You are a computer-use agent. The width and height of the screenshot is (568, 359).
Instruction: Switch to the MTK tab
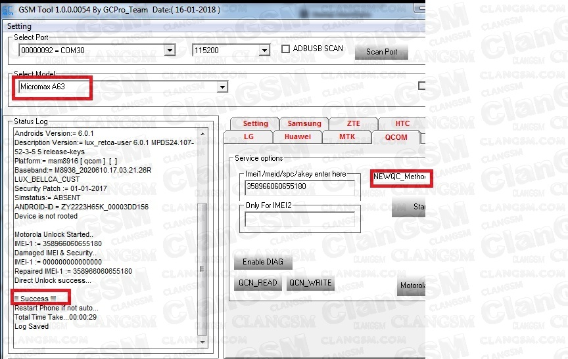(346, 137)
